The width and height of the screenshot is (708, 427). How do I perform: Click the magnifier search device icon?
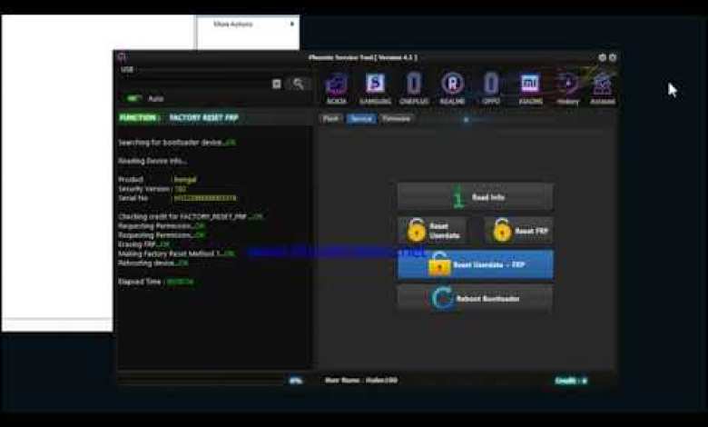(x=299, y=84)
